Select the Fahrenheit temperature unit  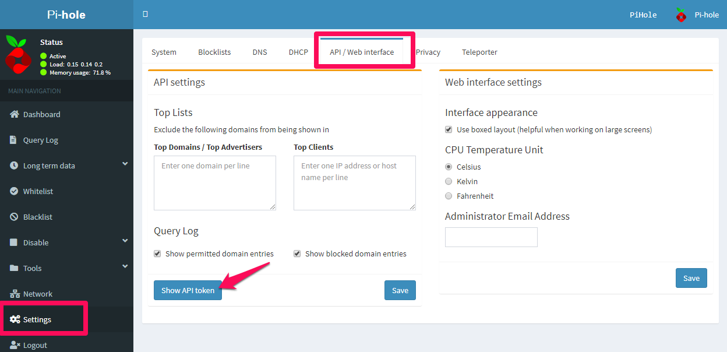pyautogui.click(x=449, y=196)
